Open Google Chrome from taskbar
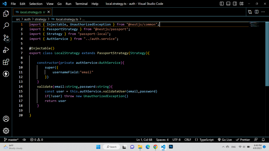Viewport: 269px width, 151px height. 156,147
